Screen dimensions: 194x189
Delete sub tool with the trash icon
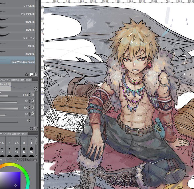(36, 75)
